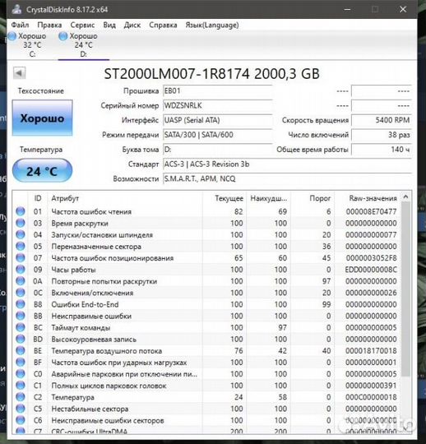Click the features field S.M.A.R.T., APM, NCQ

(x=287, y=179)
